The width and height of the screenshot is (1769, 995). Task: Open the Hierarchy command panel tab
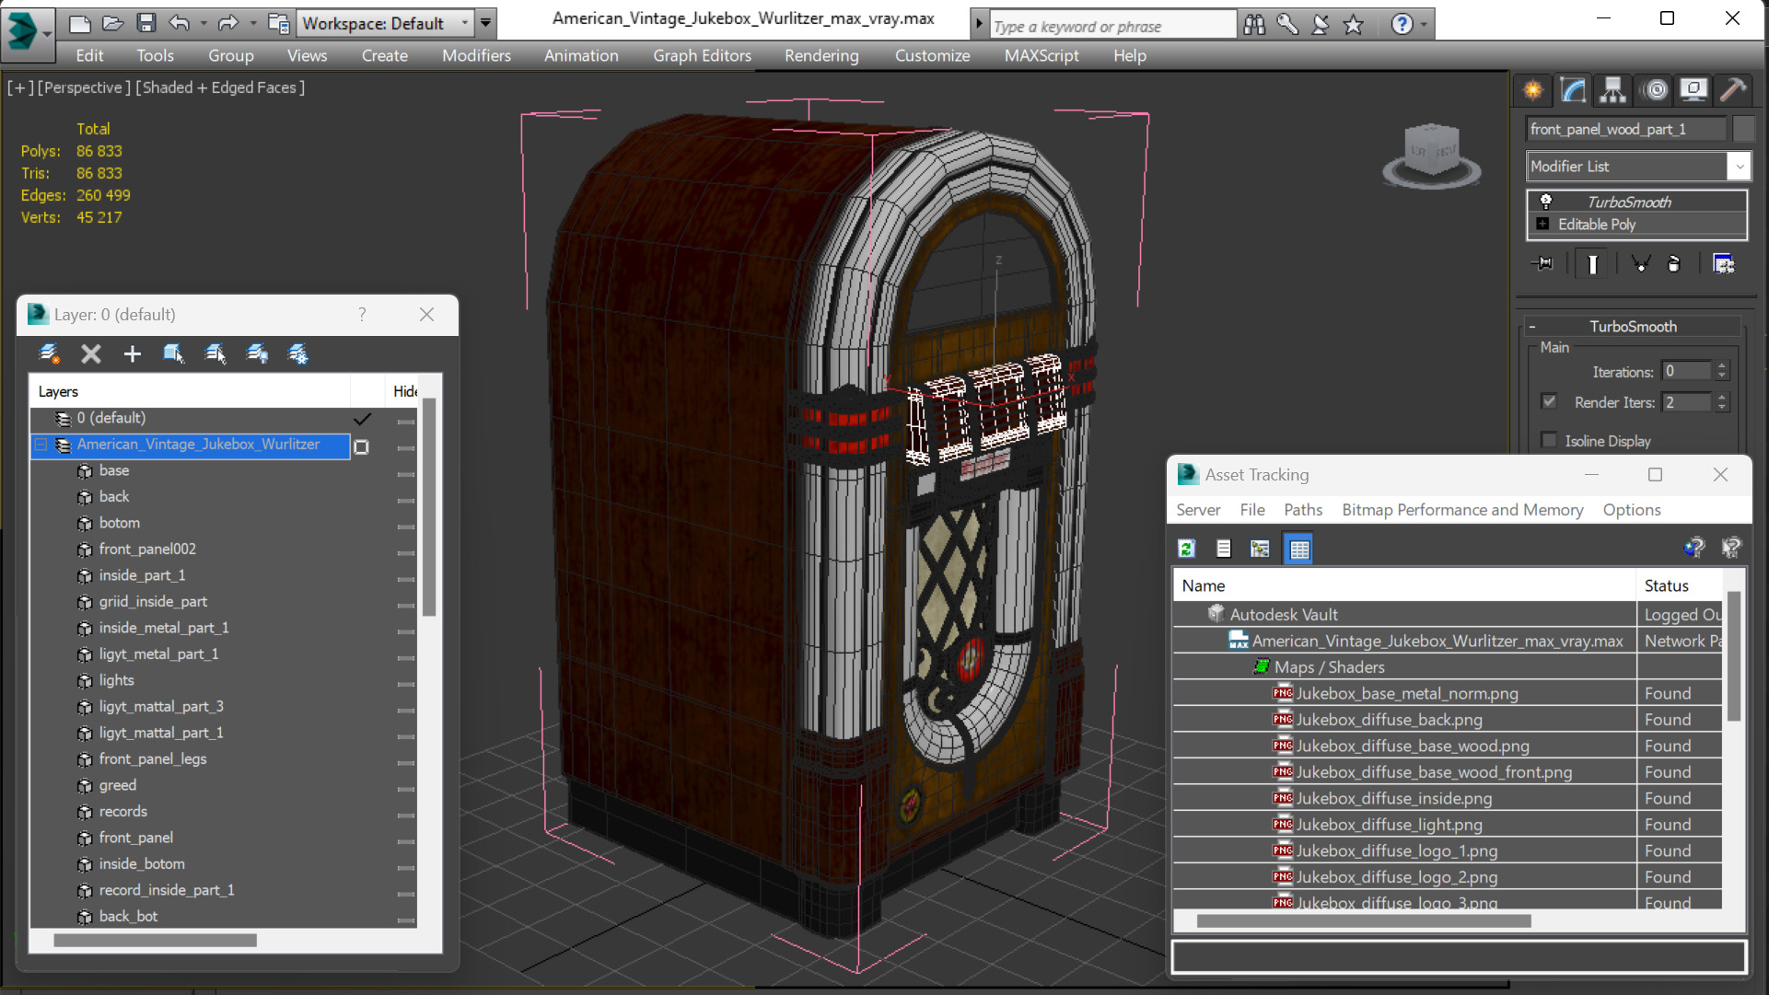coord(1612,89)
